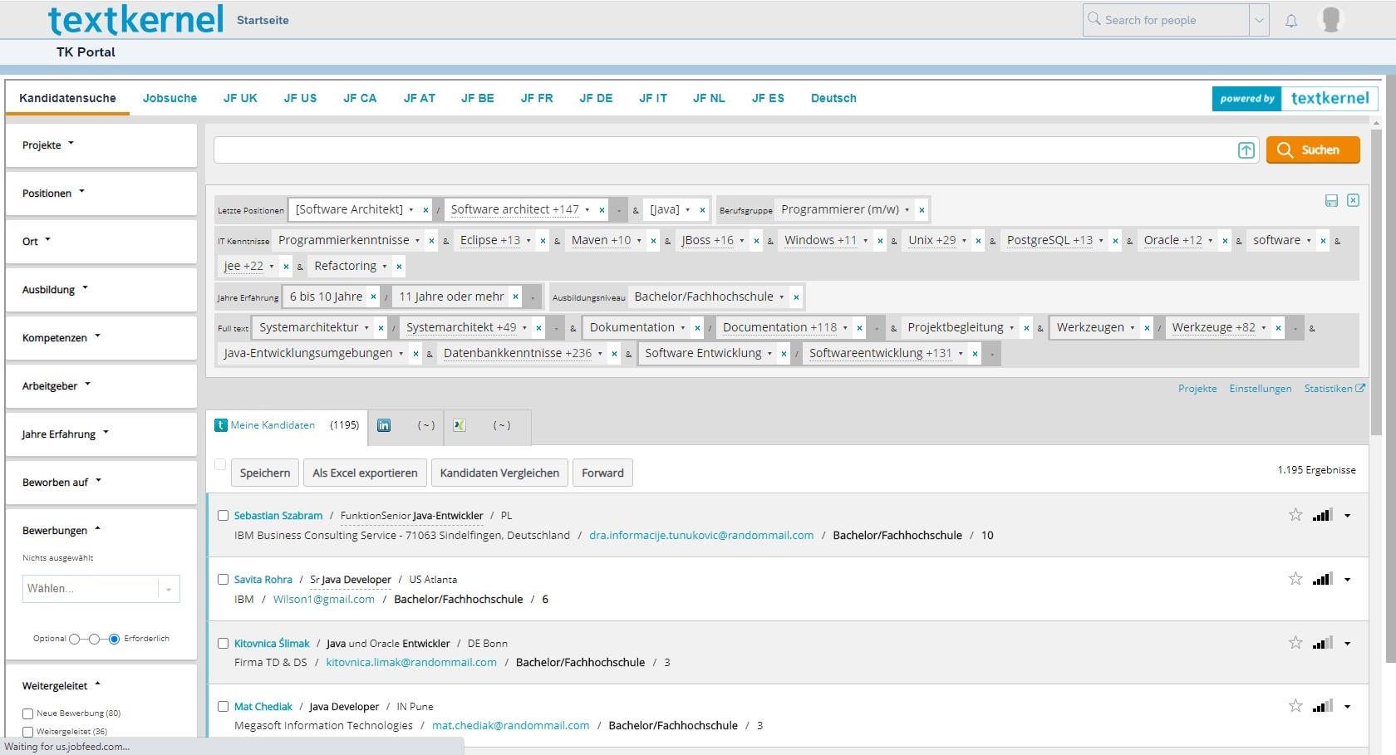The width and height of the screenshot is (1396, 755).
Task: Star candidate Sebastian Szabram
Action: coord(1295,515)
